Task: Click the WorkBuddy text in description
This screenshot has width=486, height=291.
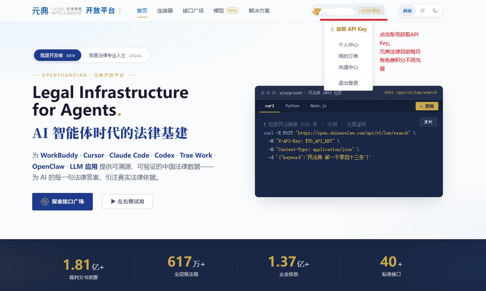Action: click(59, 155)
